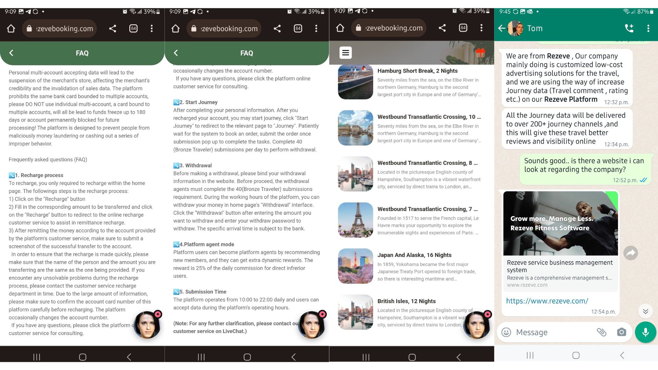Tap the home icon in the second browser panel
658x370 pixels.
pos(175,28)
